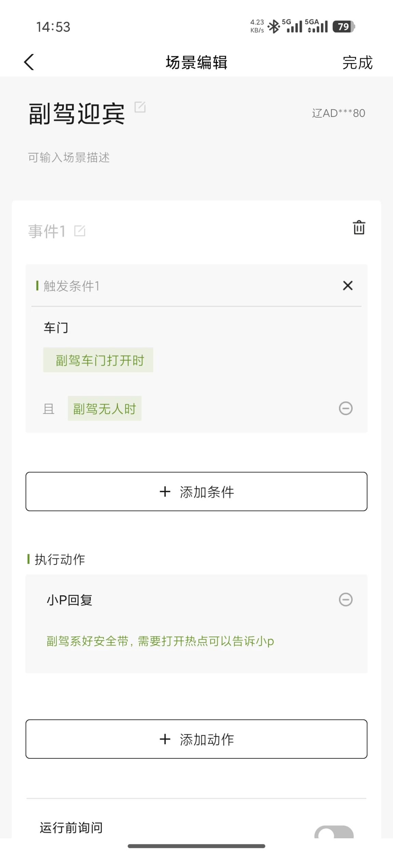Click the 可输入场景描述 description field
Screen dimensions: 393x854
point(69,158)
